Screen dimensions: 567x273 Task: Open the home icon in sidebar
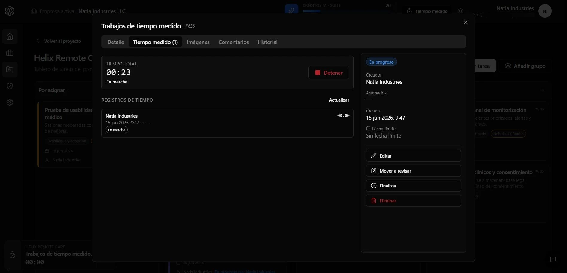pyautogui.click(x=10, y=36)
